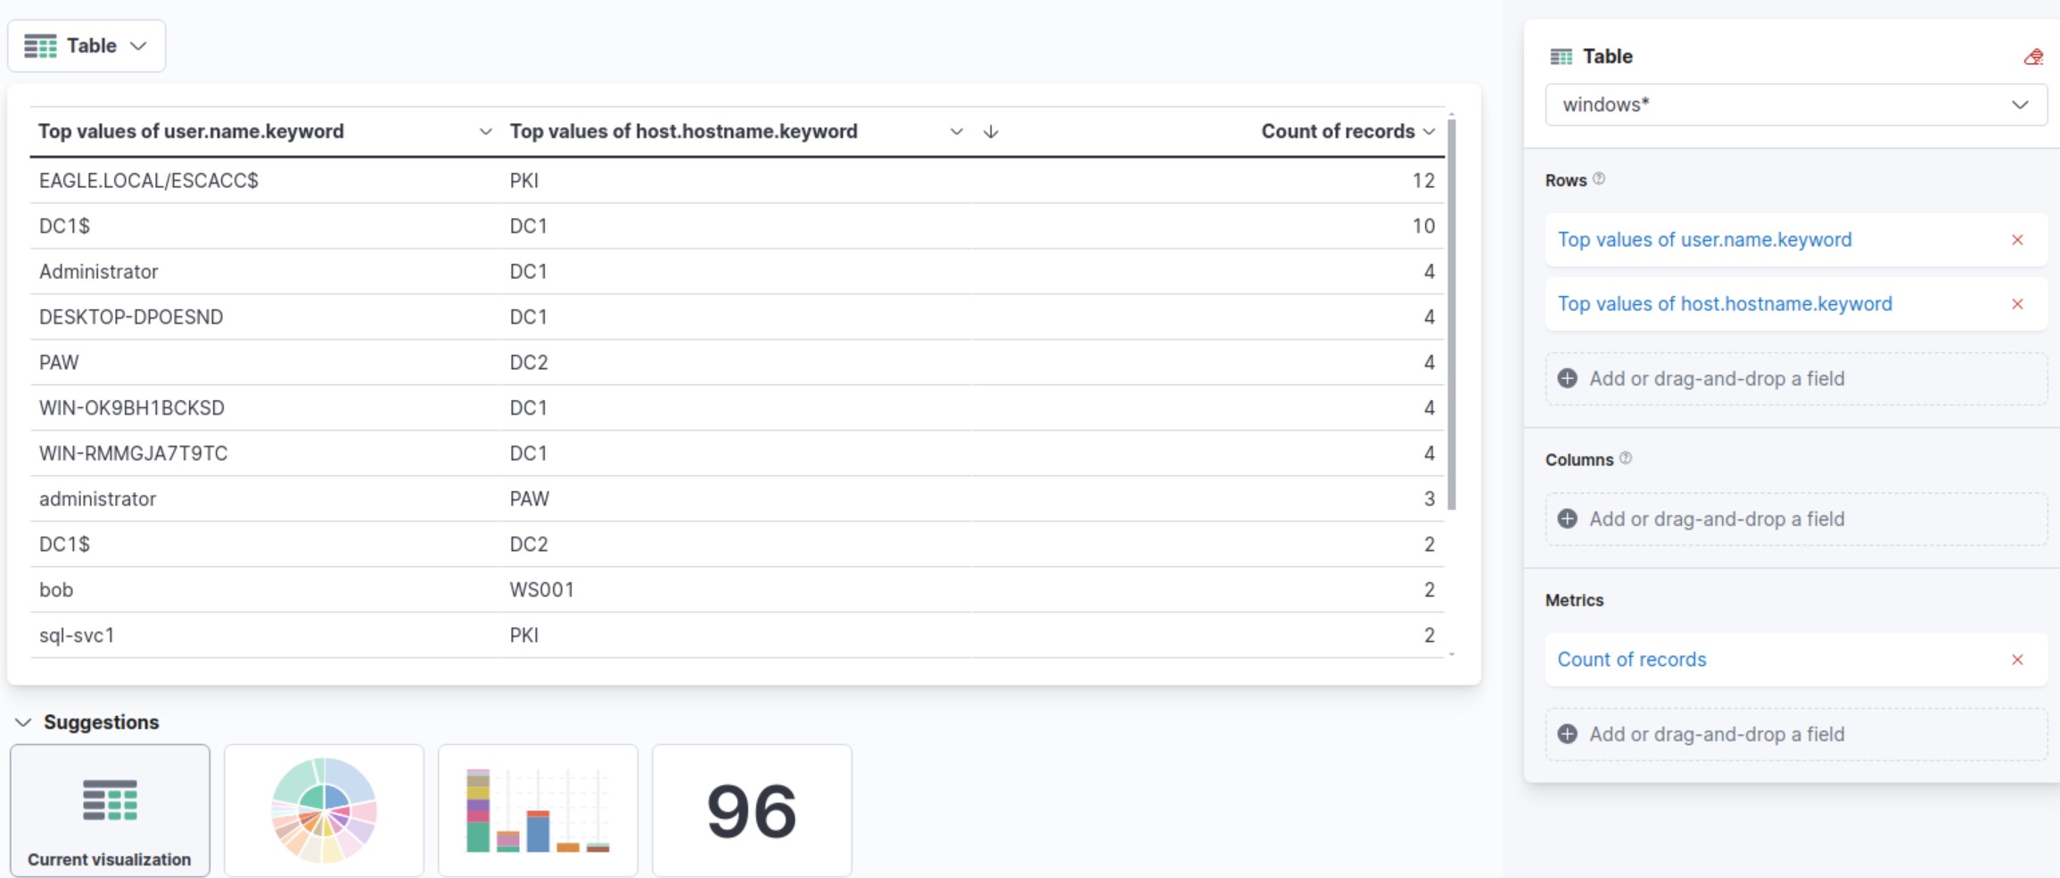This screenshot has height=878, width=2060.
Task: Click the Rows help info icon
Action: (1599, 179)
